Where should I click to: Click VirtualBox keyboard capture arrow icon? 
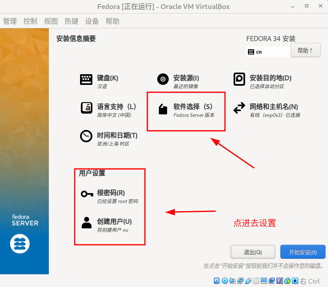295,281
